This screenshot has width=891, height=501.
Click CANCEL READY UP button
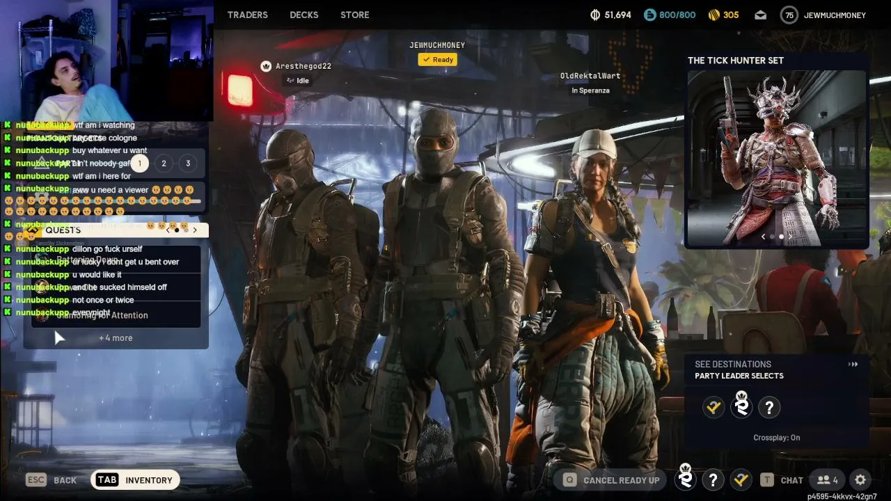click(x=611, y=480)
